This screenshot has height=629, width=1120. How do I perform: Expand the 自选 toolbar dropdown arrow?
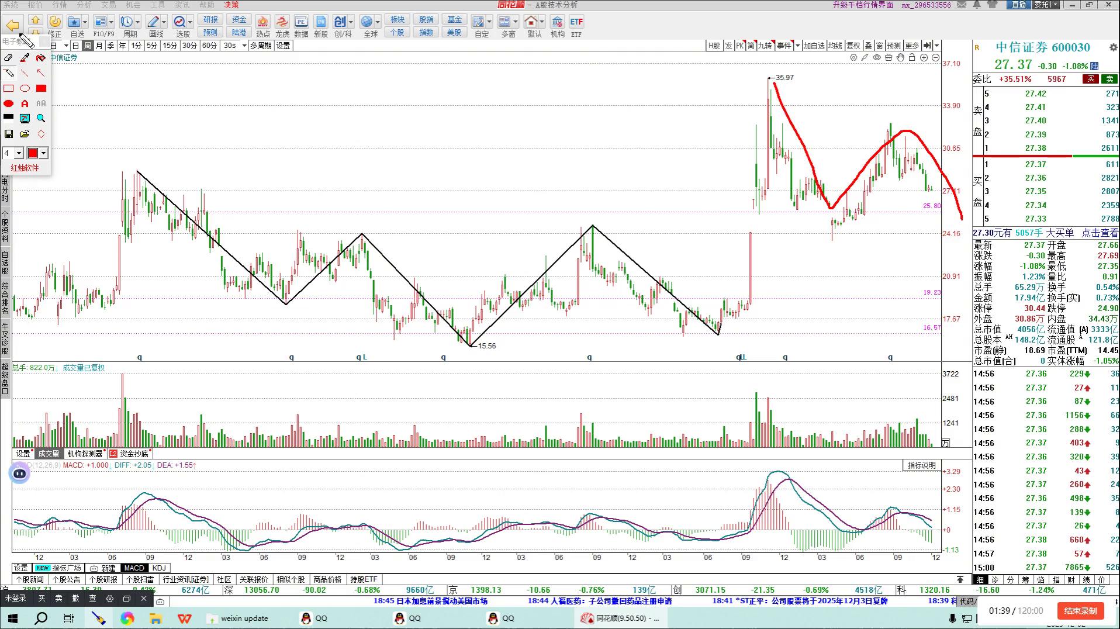click(85, 22)
